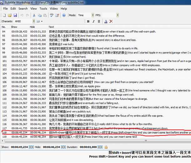Click the Show time input field
Viewport: 191px width, 163px height.
tap(19, 147)
